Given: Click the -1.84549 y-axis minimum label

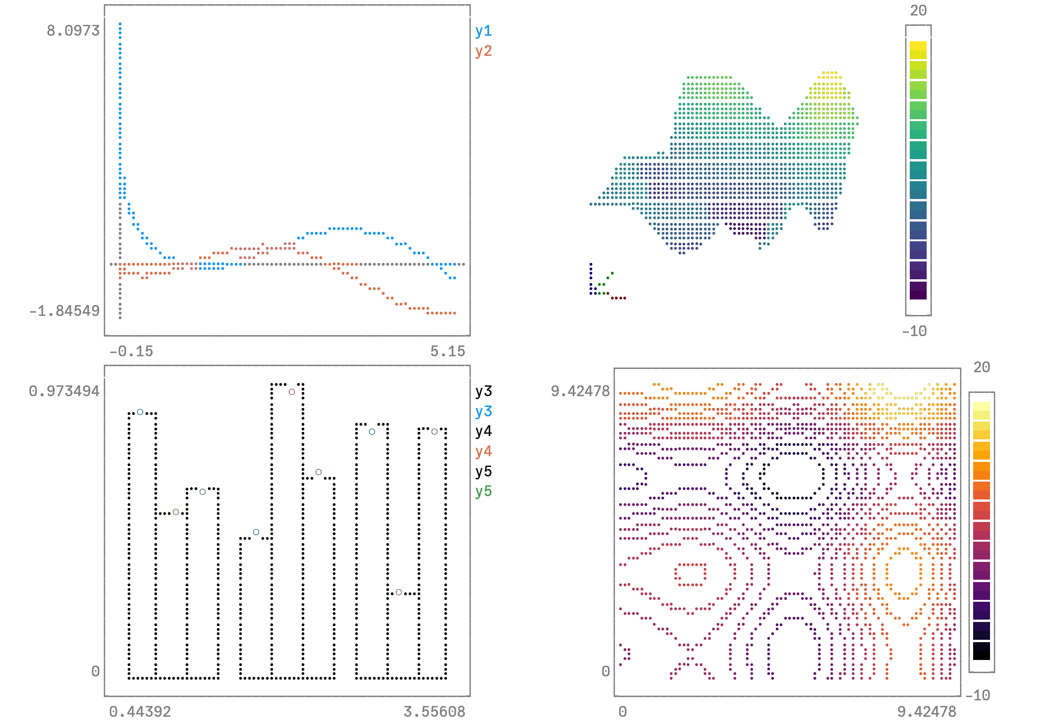Looking at the screenshot, I should [65, 311].
